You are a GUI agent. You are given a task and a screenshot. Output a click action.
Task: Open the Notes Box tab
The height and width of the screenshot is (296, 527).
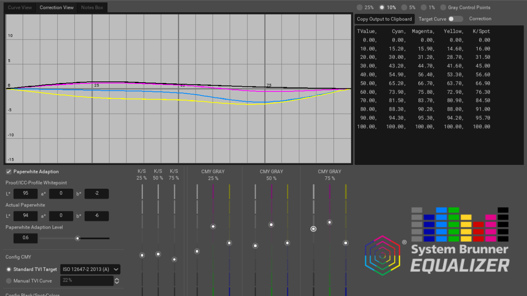click(x=92, y=7)
